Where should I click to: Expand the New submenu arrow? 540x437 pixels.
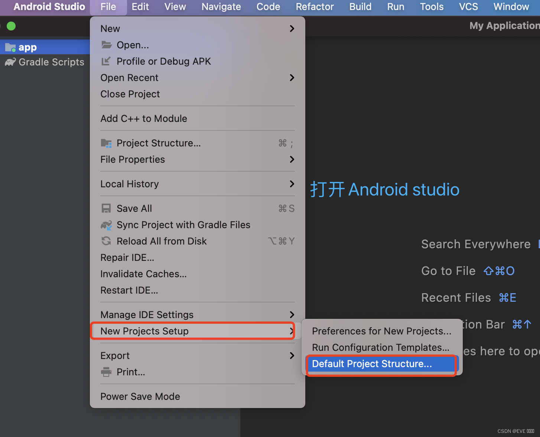292,29
